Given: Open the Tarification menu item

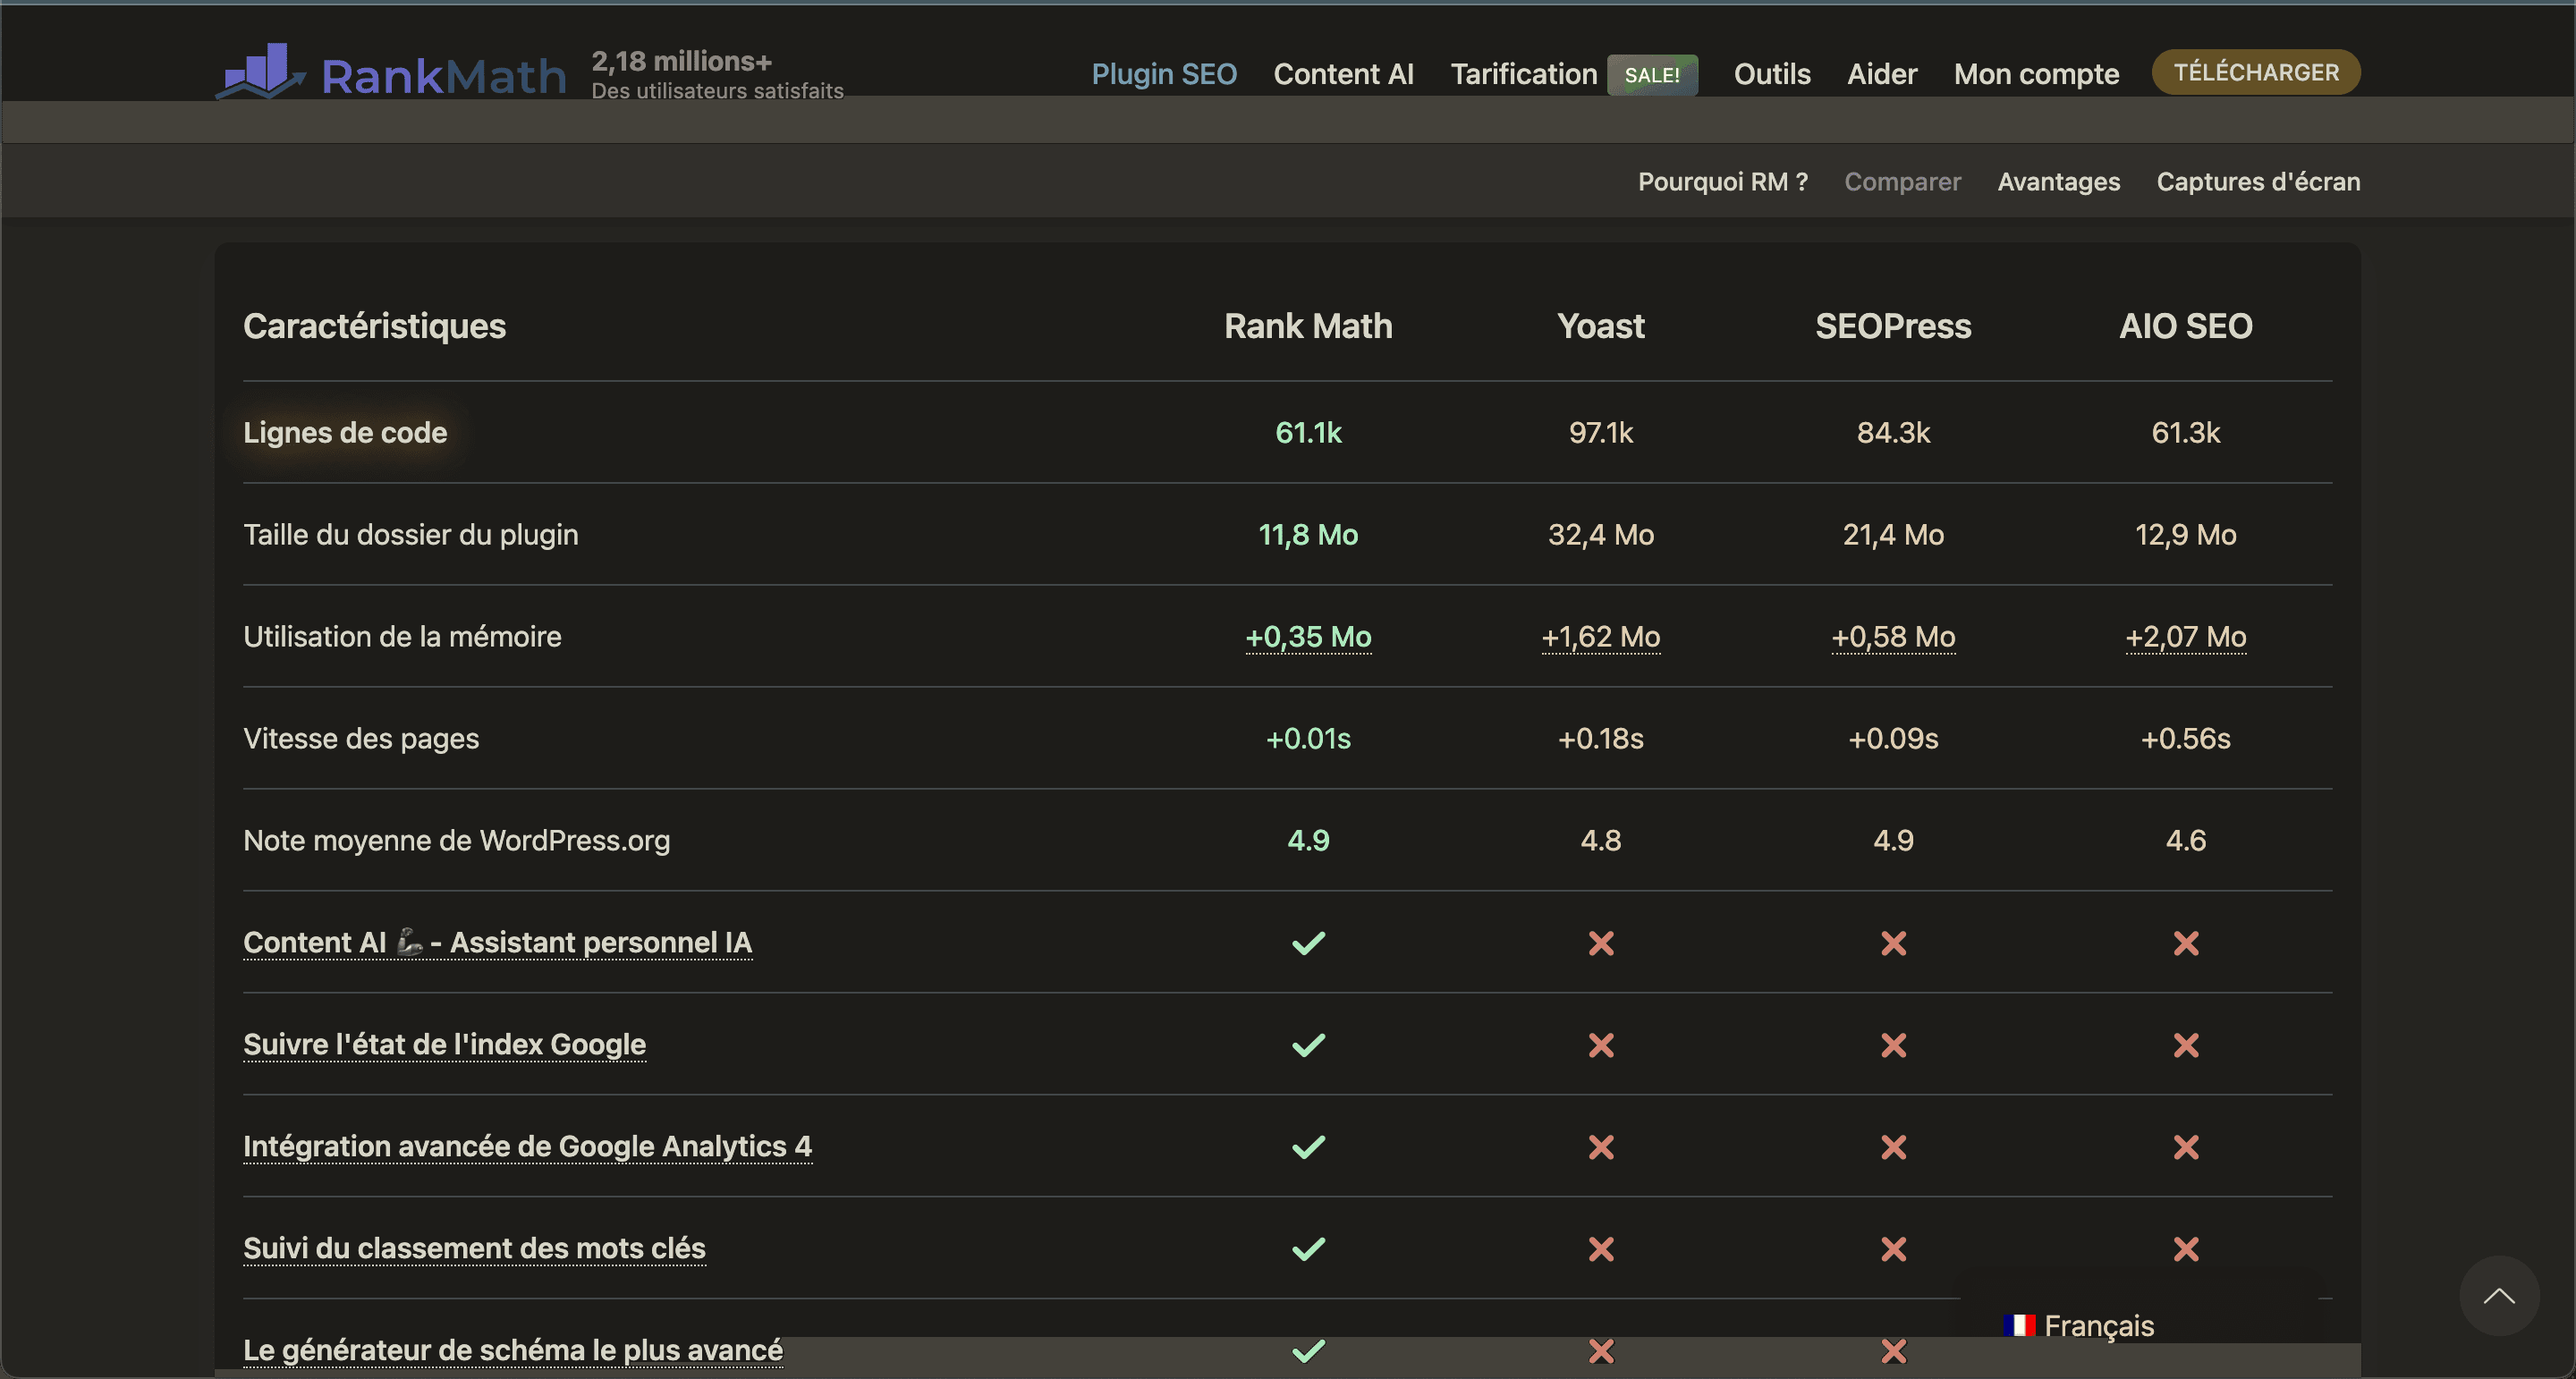Looking at the screenshot, I should pyautogui.click(x=1523, y=74).
